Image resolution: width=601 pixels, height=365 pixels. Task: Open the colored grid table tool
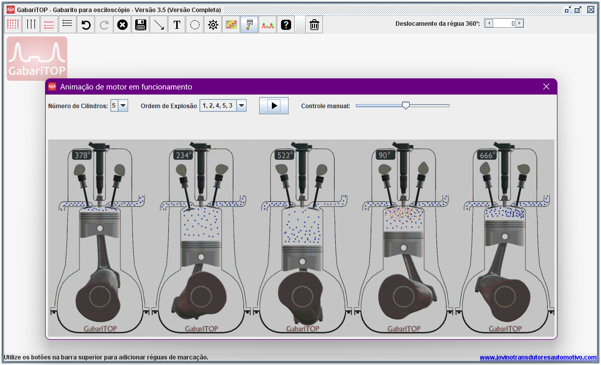[x=231, y=25]
